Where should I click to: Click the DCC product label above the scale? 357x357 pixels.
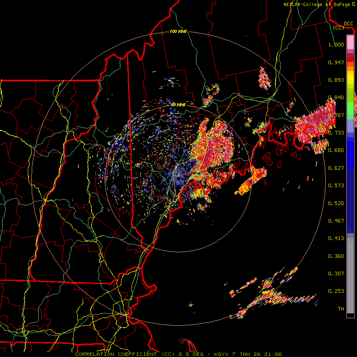(x=348, y=24)
